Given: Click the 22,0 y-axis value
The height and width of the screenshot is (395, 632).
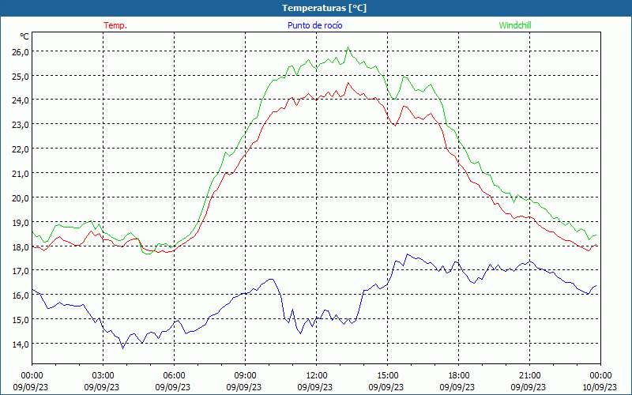Looking at the screenshot, I should click(x=21, y=149).
